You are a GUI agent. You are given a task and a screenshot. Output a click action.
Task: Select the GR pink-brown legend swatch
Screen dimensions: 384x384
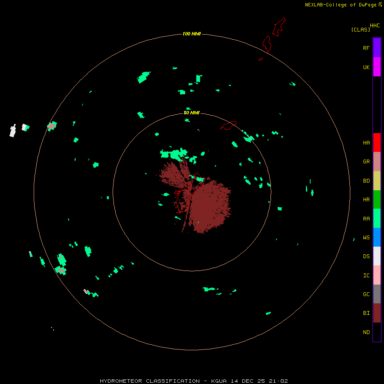377,162
